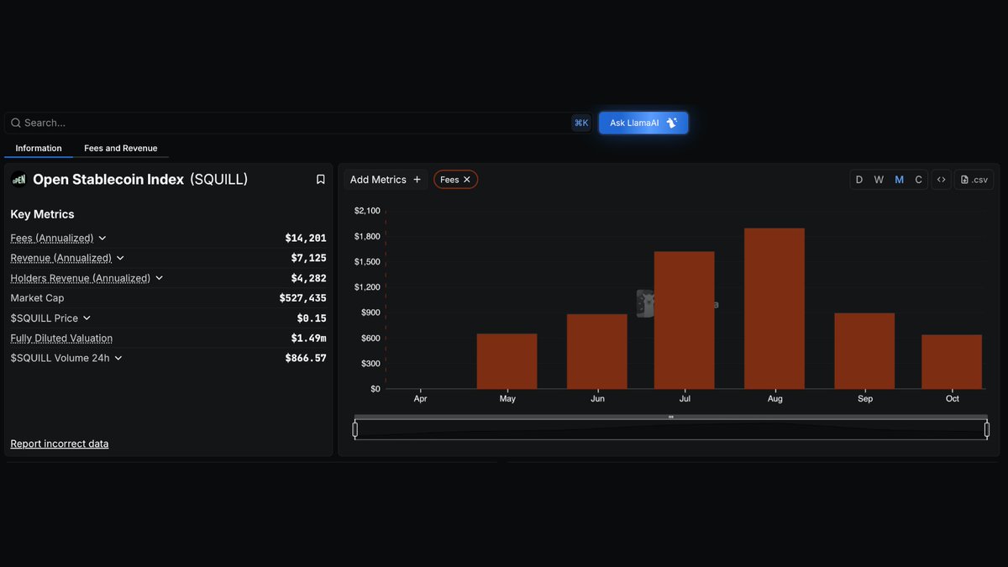The height and width of the screenshot is (567, 1008).
Task: Click the $4,282 holders revenue value
Action: [x=309, y=278]
